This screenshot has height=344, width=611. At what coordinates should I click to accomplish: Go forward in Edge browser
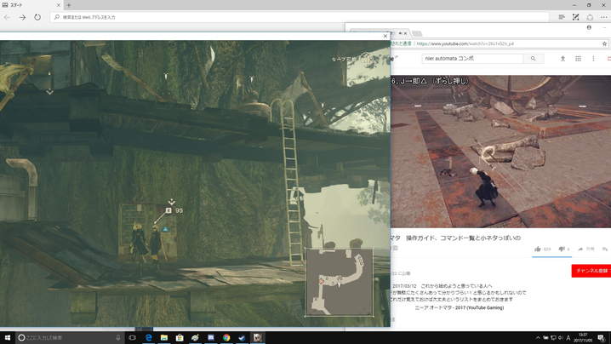22,17
